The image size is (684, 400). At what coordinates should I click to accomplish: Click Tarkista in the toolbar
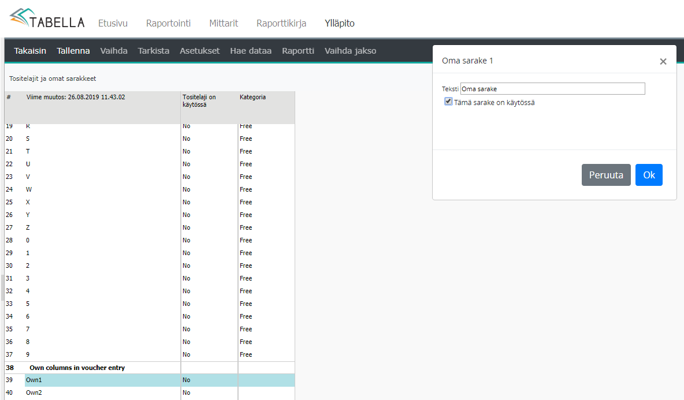154,51
